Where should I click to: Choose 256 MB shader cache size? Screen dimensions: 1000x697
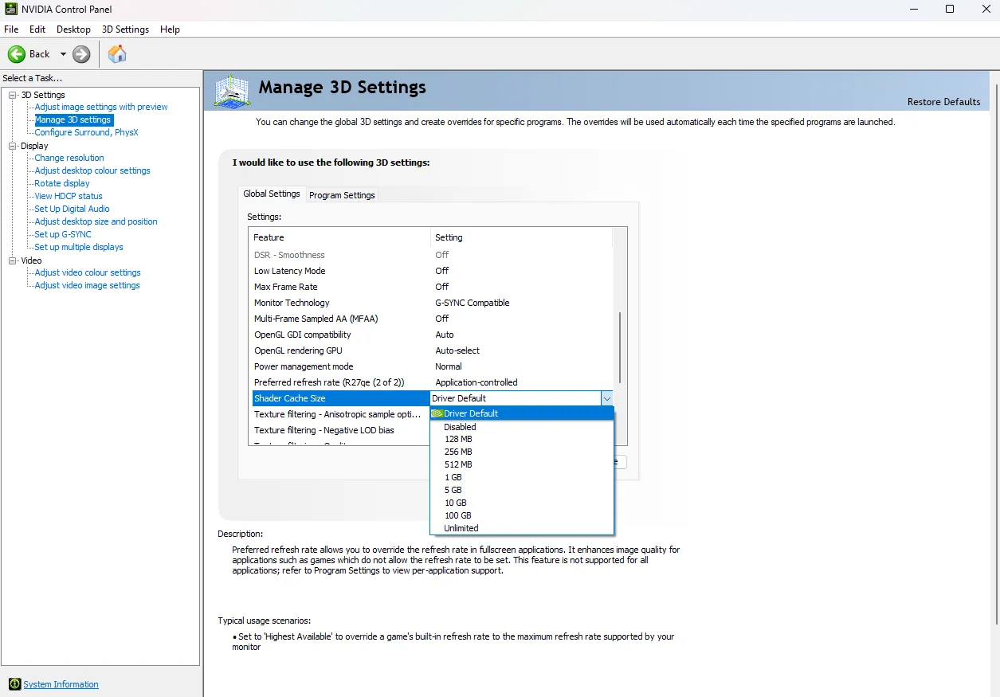522,452
